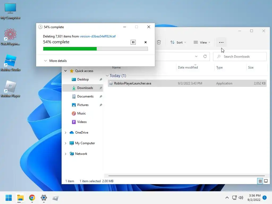
Task: Open Settings gear on the taskbar
Action: click(x=44, y=198)
